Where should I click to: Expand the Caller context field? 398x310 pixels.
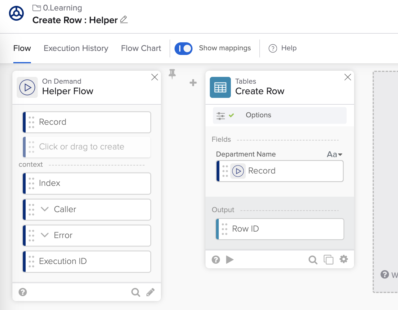[44, 209]
